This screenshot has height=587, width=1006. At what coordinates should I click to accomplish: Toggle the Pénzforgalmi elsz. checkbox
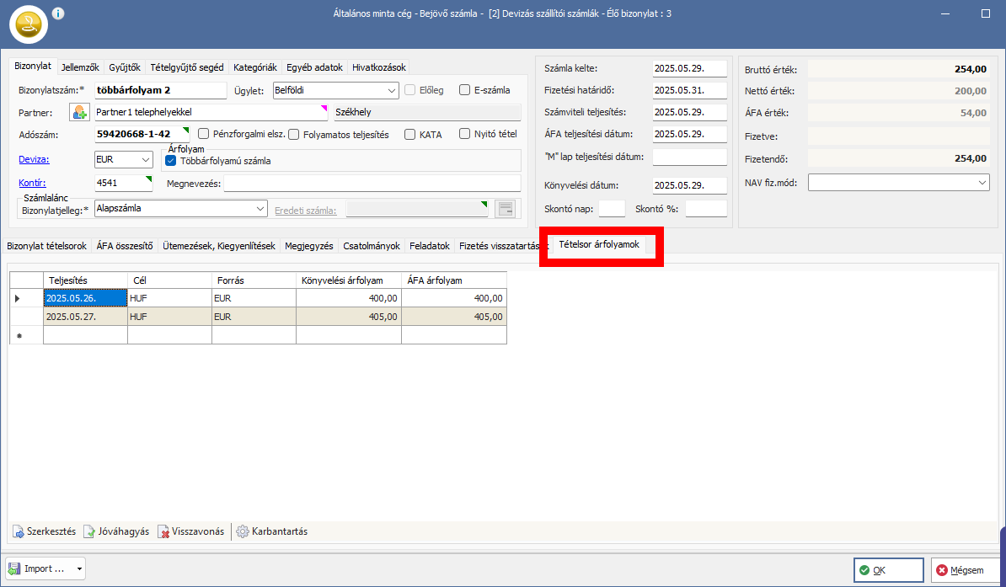pos(204,134)
